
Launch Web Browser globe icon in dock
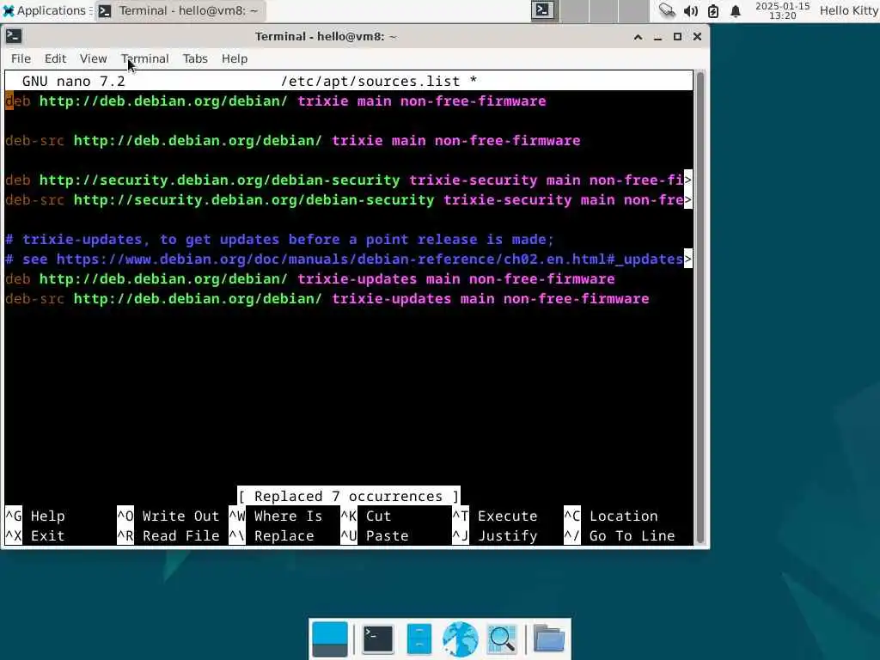click(x=461, y=639)
